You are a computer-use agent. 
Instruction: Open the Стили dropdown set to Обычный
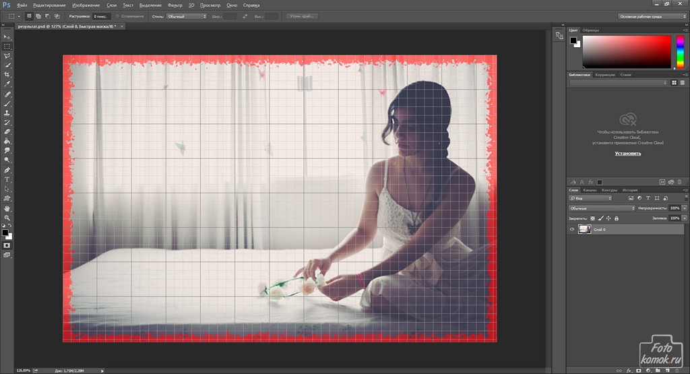[x=186, y=15]
